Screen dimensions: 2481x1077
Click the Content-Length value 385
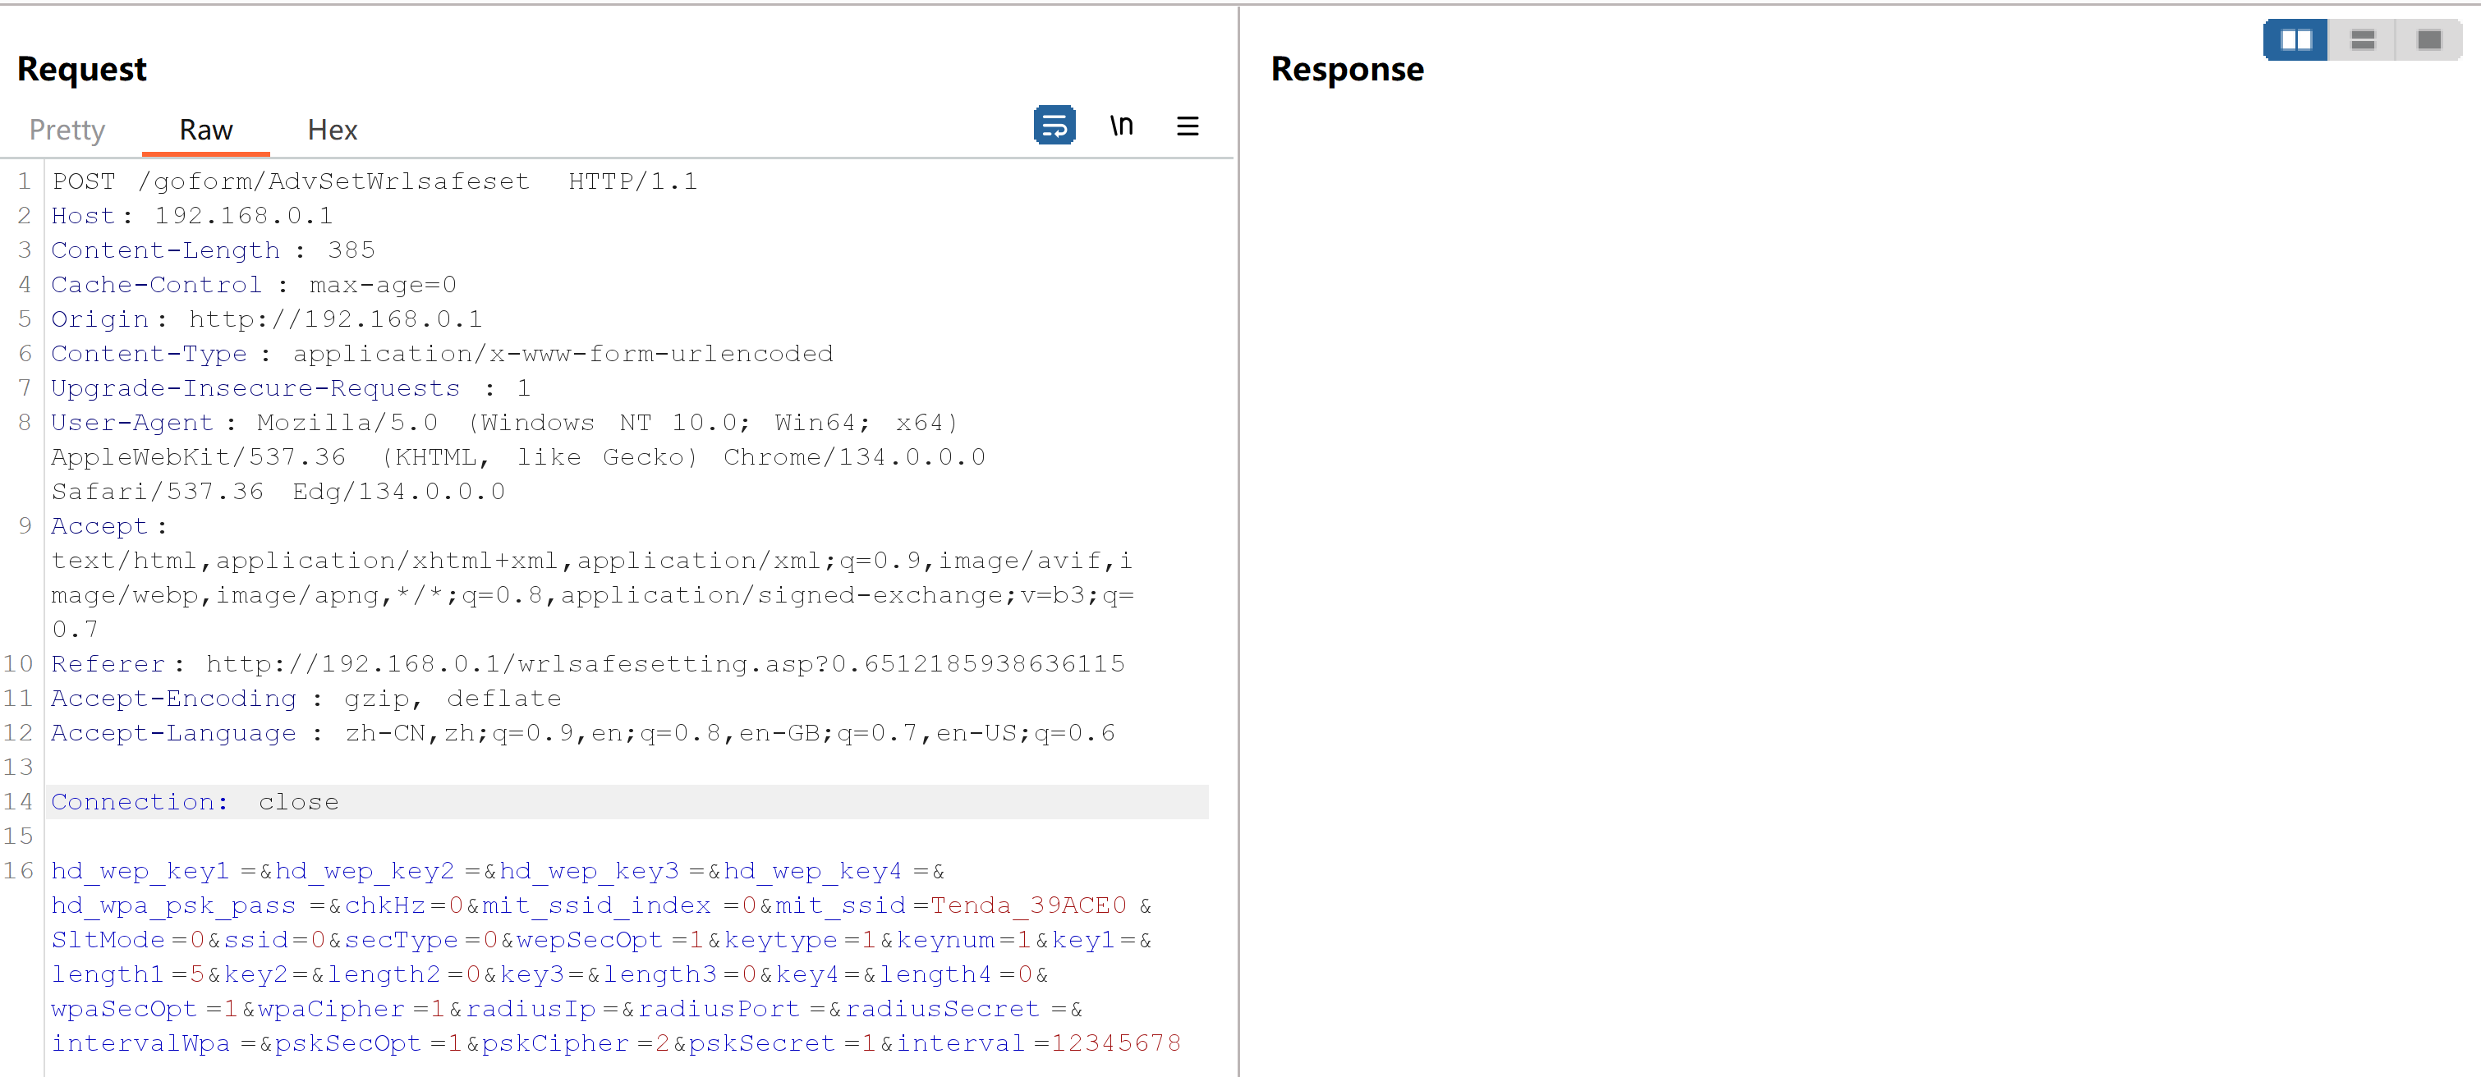pos(351,250)
